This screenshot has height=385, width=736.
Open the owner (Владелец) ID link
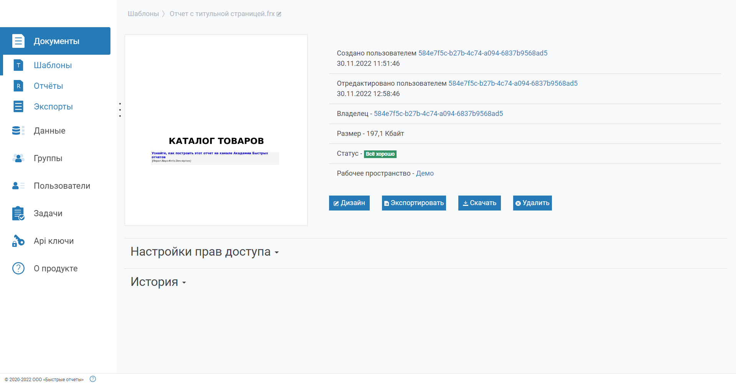point(438,114)
